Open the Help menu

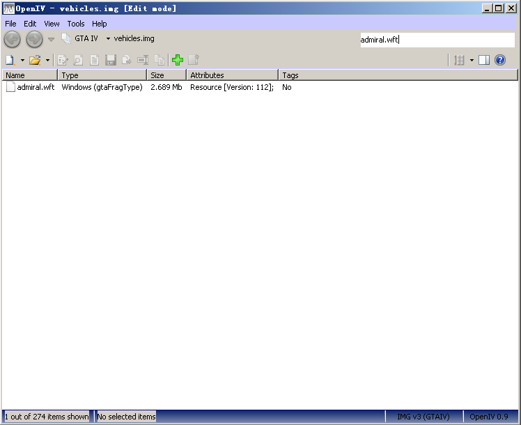click(x=100, y=24)
